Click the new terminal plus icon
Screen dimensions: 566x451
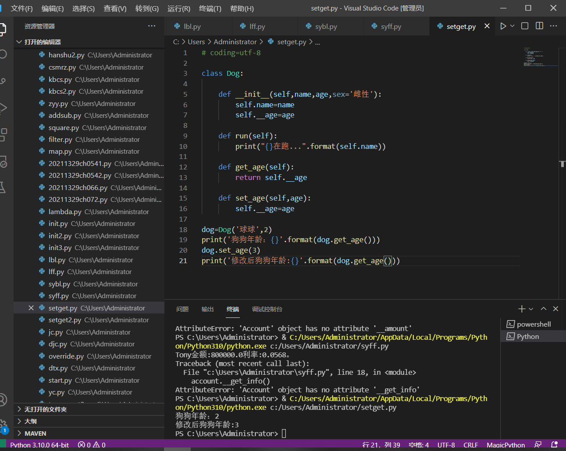(x=521, y=309)
